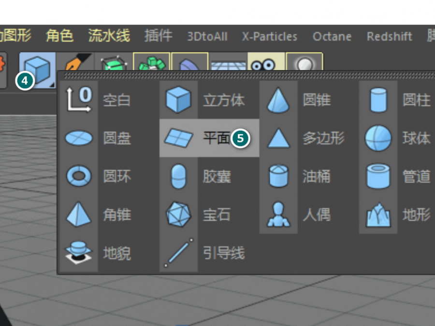This screenshot has width=435, height=326.
Task: Click the 人偶 label text
Action: (x=317, y=214)
